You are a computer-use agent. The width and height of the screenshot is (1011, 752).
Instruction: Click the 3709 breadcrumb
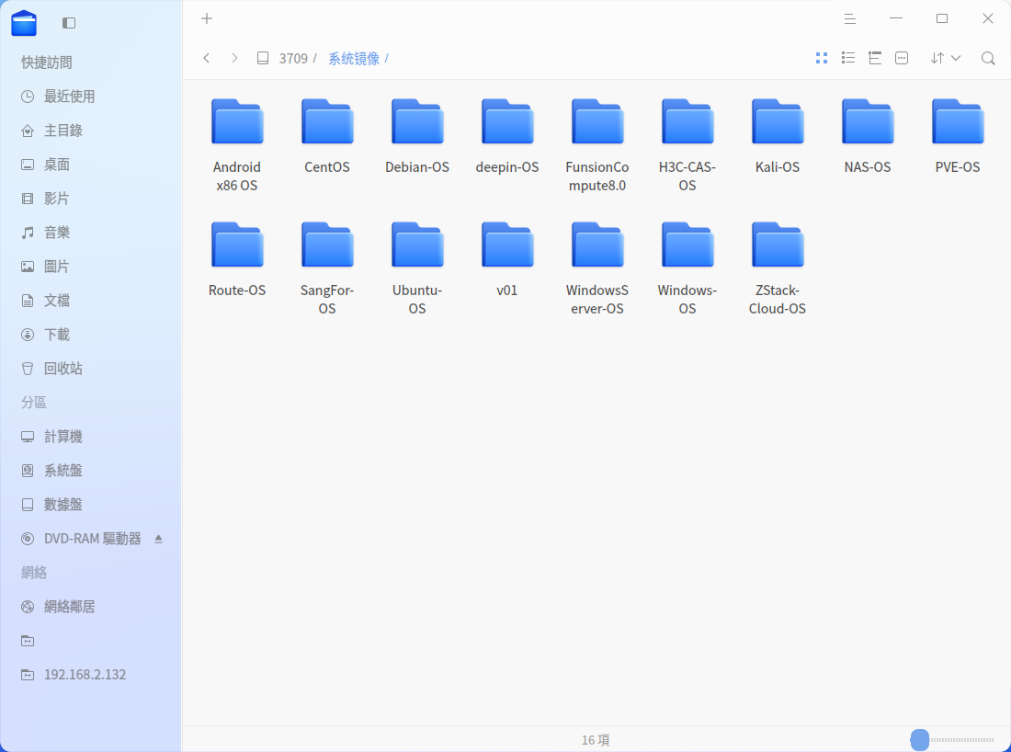[x=293, y=59]
